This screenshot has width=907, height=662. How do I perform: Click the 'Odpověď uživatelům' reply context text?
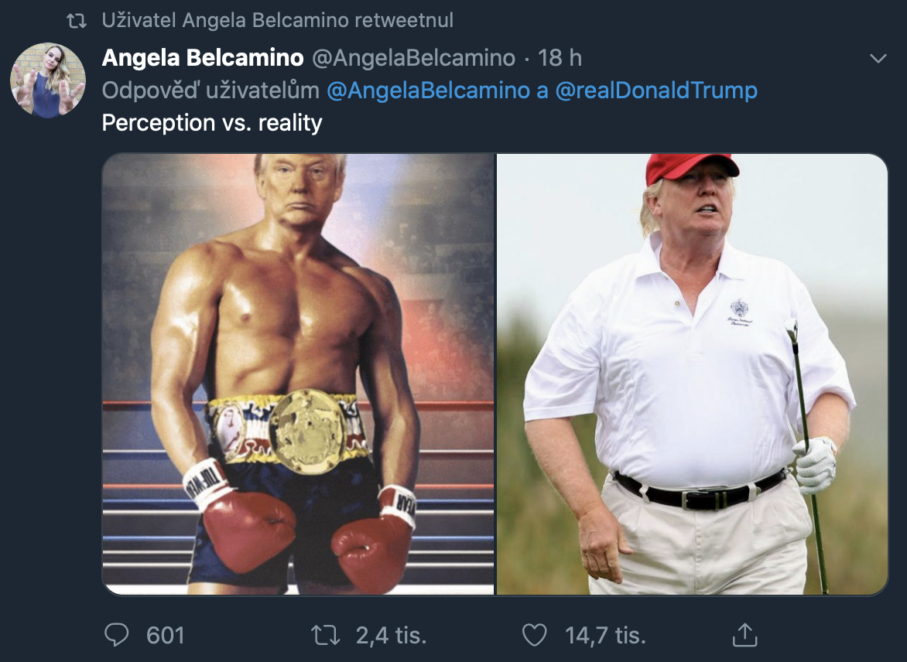click(x=210, y=90)
